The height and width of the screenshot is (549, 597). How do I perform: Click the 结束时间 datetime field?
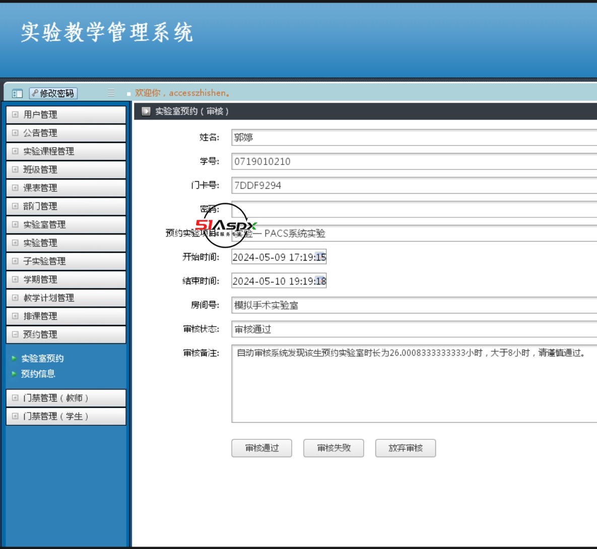coord(279,281)
